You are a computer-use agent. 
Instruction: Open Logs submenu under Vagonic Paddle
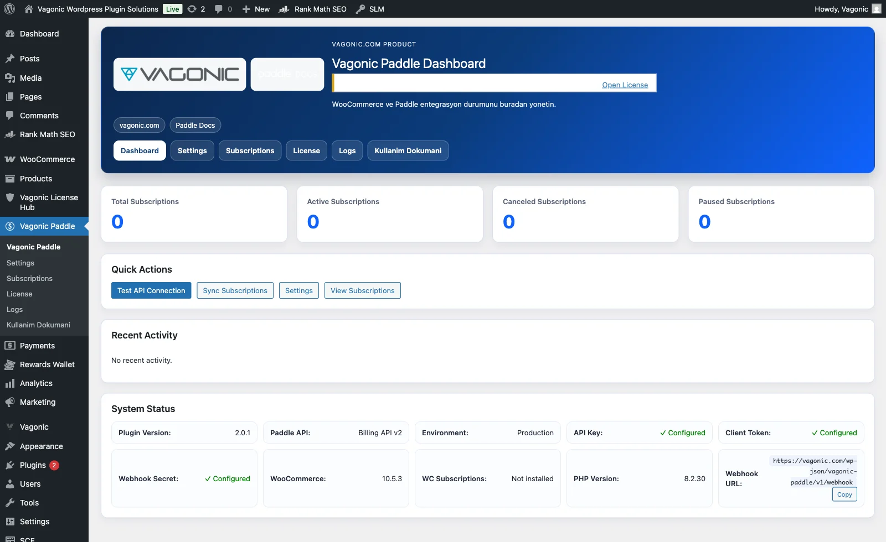14,309
